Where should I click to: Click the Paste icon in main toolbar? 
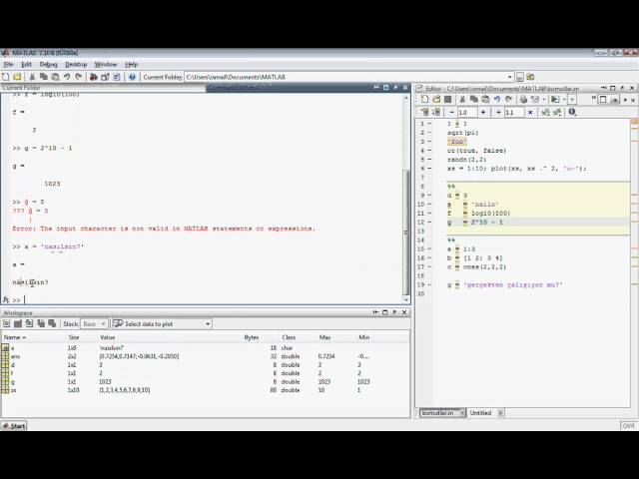[x=55, y=77]
